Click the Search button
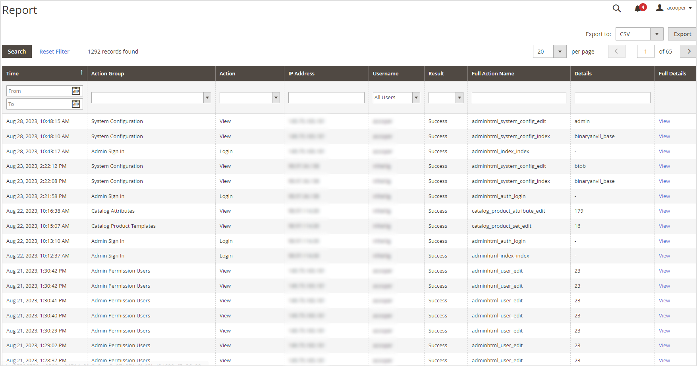697x369 pixels. [x=17, y=52]
